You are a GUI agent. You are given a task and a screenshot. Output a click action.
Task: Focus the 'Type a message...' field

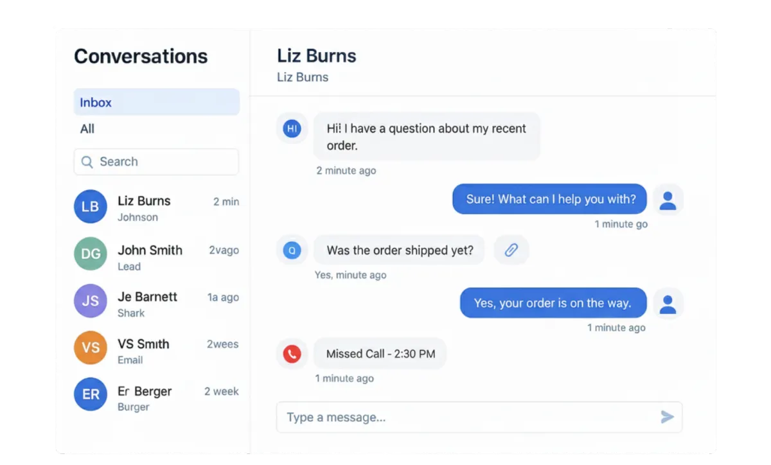pos(479,417)
